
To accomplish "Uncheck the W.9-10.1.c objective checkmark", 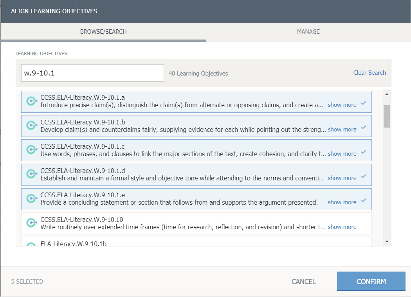I will (x=364, y=152).
